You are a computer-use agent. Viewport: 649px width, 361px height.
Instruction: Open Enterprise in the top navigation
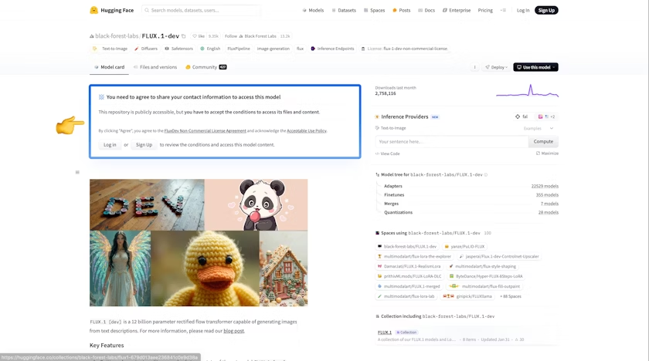tap(457, 10)
